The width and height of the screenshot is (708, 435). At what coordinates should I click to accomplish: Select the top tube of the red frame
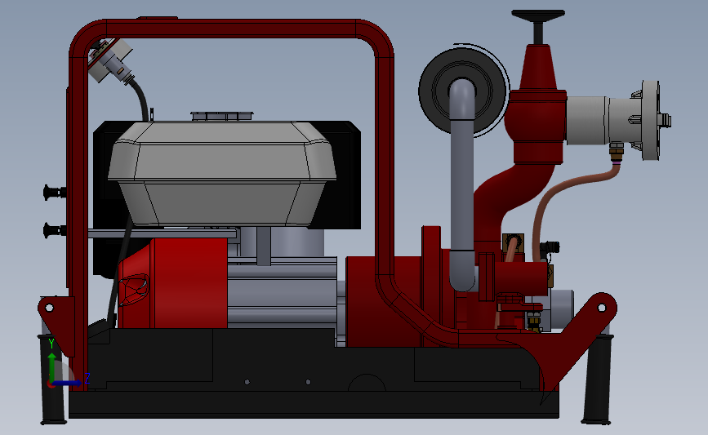coord(230,28)
